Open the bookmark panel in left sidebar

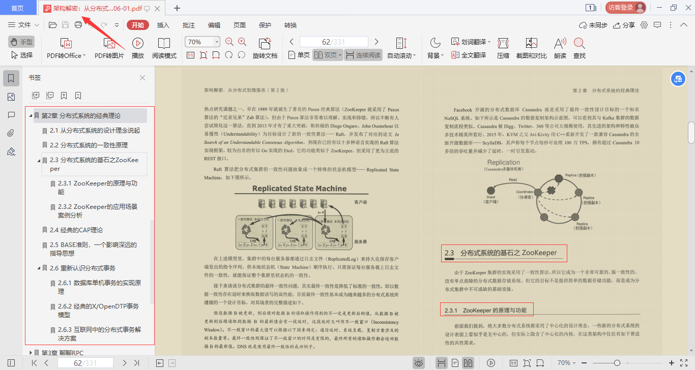coord(11,78)
